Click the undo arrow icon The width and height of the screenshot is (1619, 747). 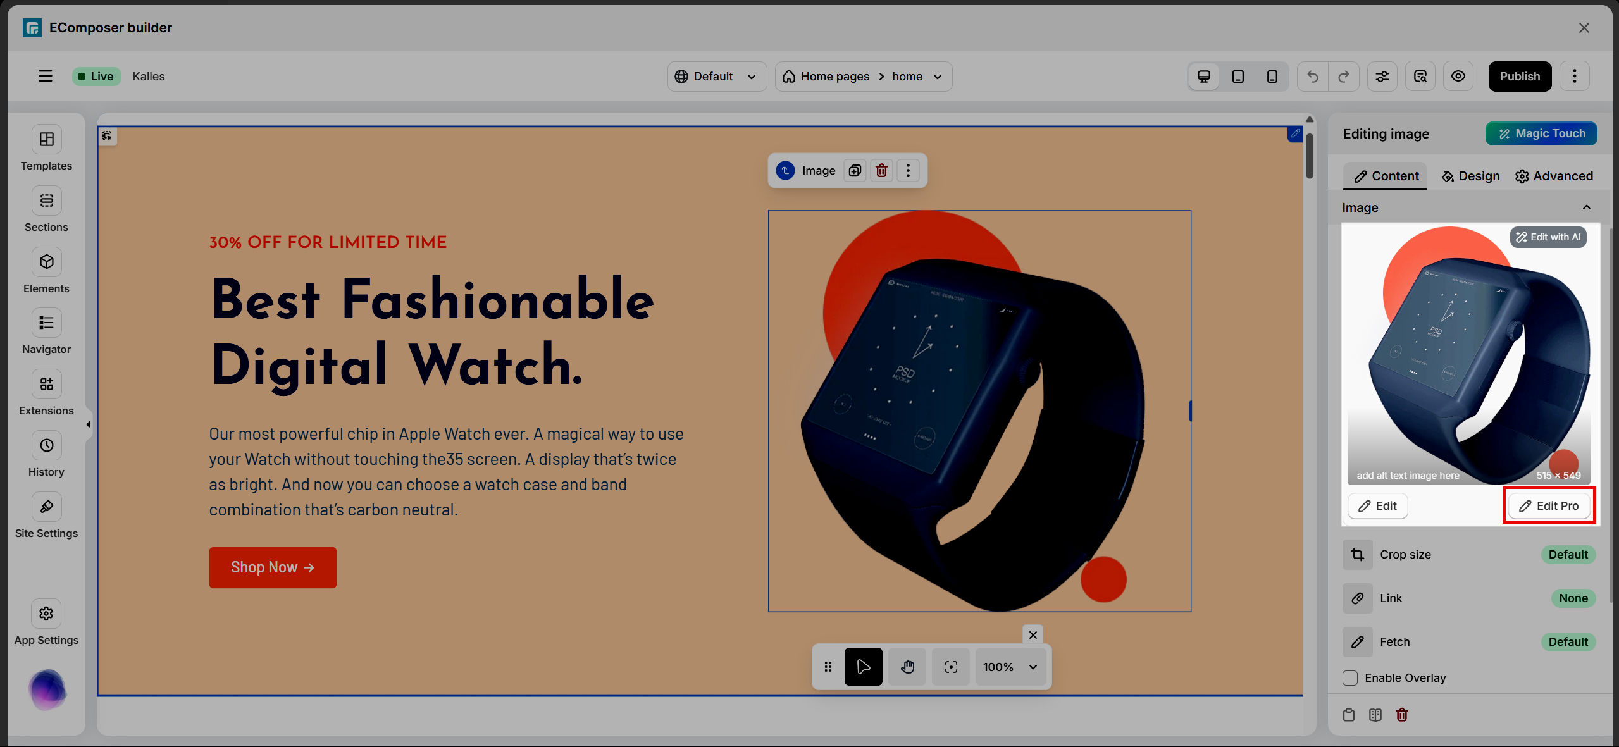tap(1313, 77)
